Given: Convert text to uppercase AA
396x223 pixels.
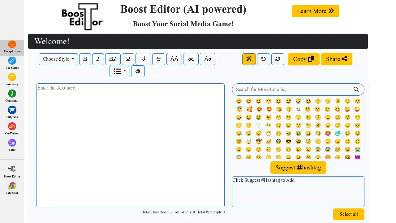Looking at the screenshot, I should [174, 59].
